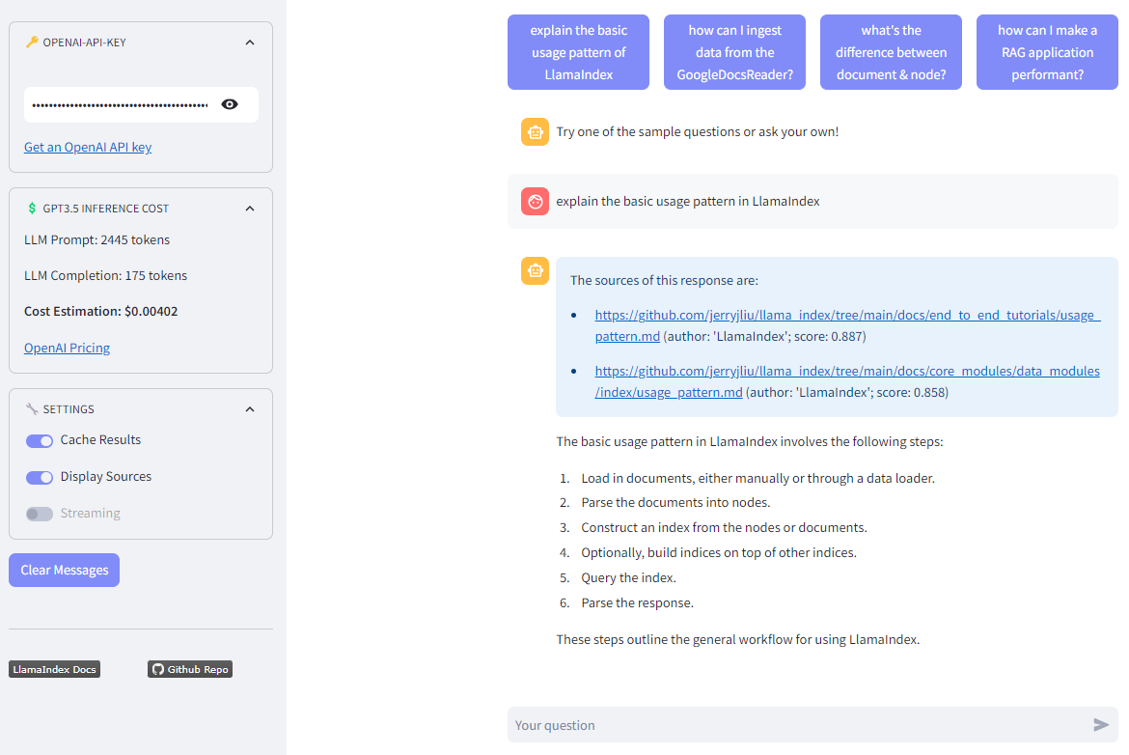Click the wrench icon beside Settings
1129x755 pixels.
click(x=32, y=408)
